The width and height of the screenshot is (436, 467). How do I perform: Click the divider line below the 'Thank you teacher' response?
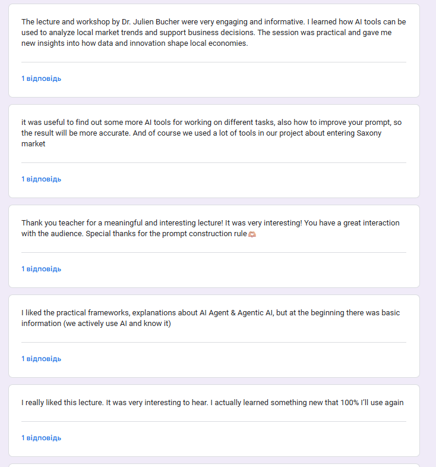point(214,252)
